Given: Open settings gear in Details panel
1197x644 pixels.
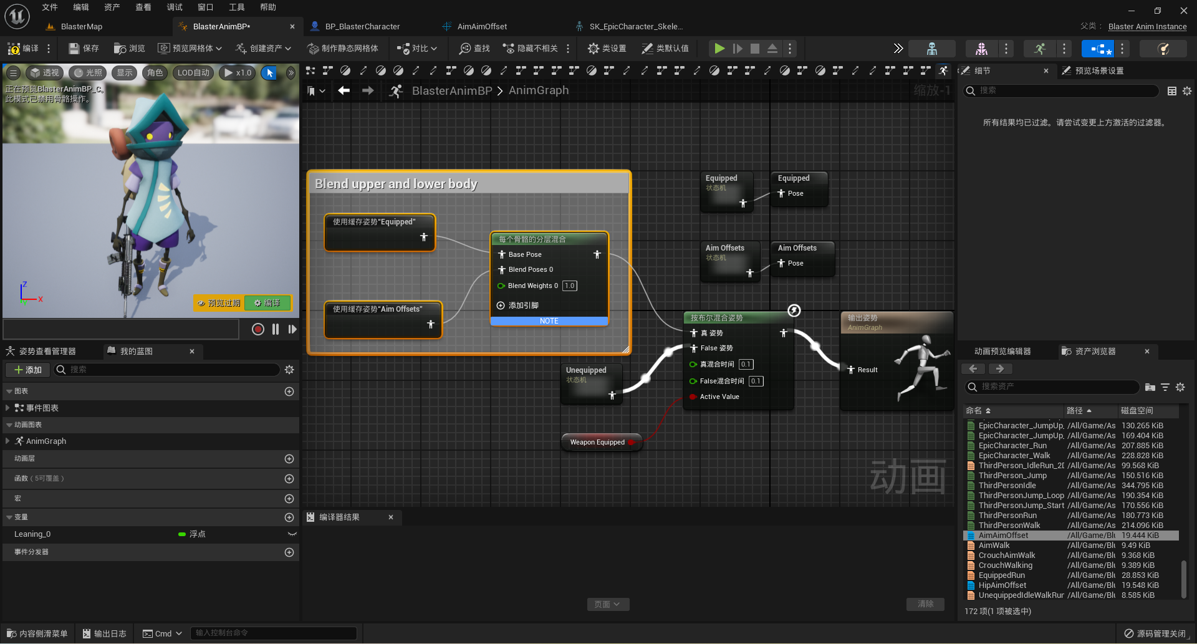Looking at the screenshot, I should [x=1187, y=91].
